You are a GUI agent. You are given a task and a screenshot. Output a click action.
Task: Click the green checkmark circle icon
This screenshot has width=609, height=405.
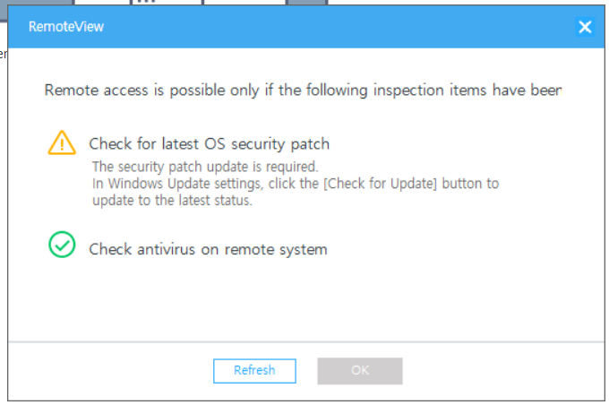pos(62,245)
